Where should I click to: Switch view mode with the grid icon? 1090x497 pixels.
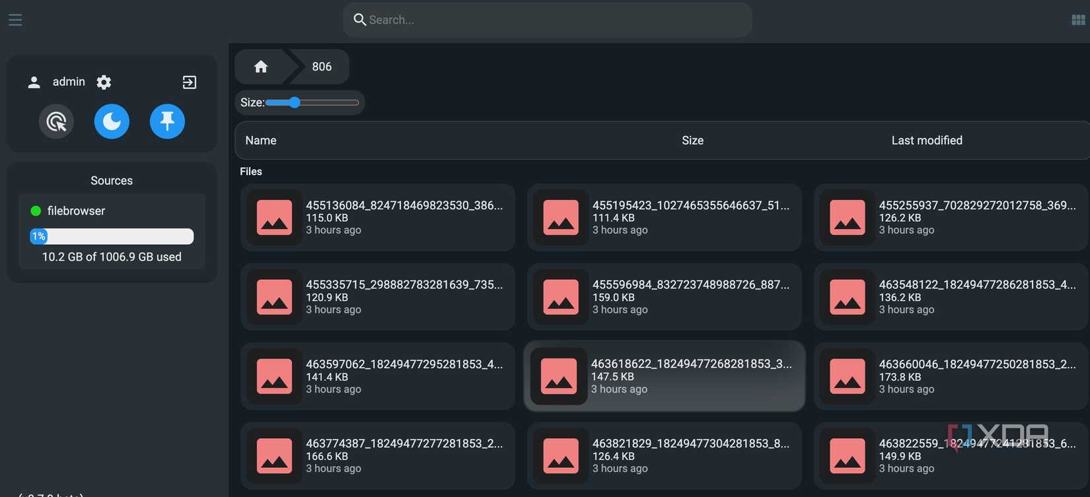click(x=1078, y=20)
